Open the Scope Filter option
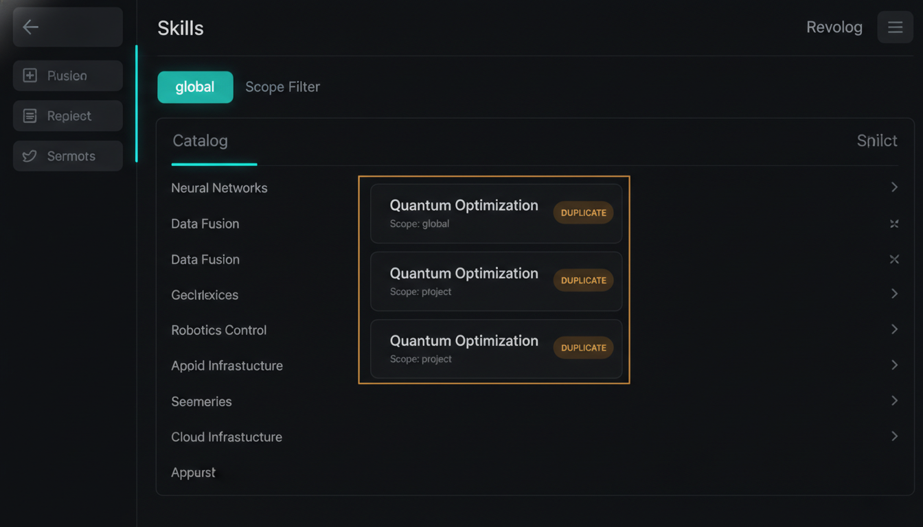 (x=282, y=87)
